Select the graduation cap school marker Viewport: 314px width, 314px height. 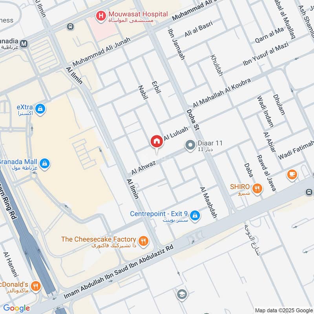coord(182,295)
